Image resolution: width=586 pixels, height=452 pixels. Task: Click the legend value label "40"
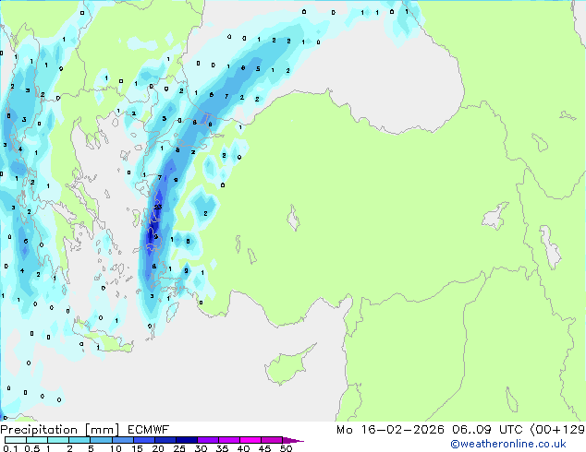coord(243,448)
